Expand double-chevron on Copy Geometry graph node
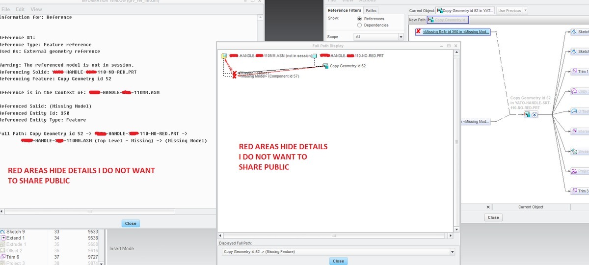Viewport: 589px width, 265px height. click(x=535, y=114)
